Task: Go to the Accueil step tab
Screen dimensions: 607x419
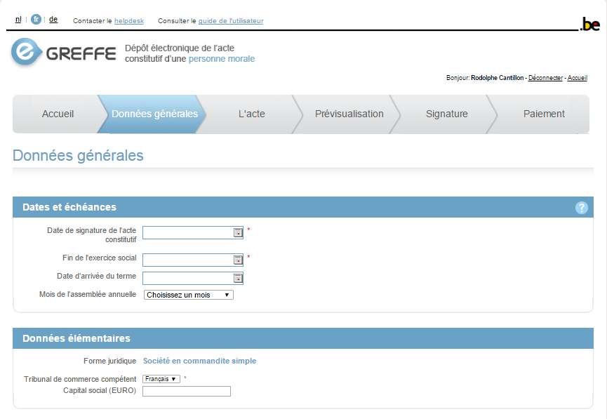Action: click(58, 114)
